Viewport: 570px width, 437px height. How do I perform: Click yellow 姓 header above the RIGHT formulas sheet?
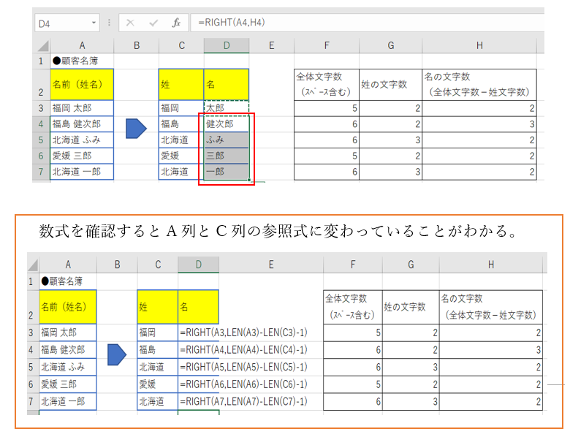(x=157, y=307)
